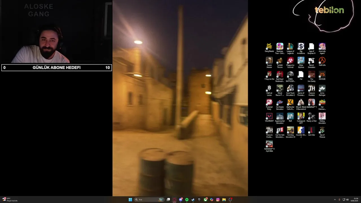Click the Ready or Not icon
Screen dimensions: 361x203
(x=311, y=117)
